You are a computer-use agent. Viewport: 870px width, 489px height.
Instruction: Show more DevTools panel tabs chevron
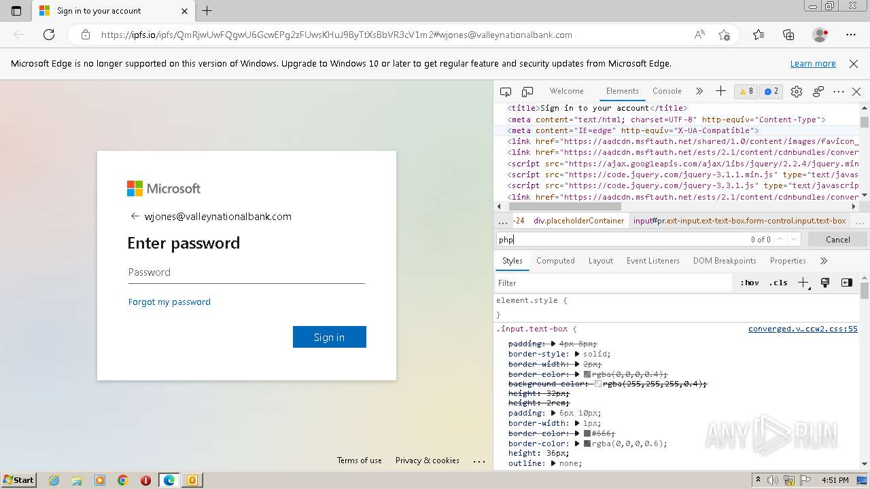click(x=699, y=91)
